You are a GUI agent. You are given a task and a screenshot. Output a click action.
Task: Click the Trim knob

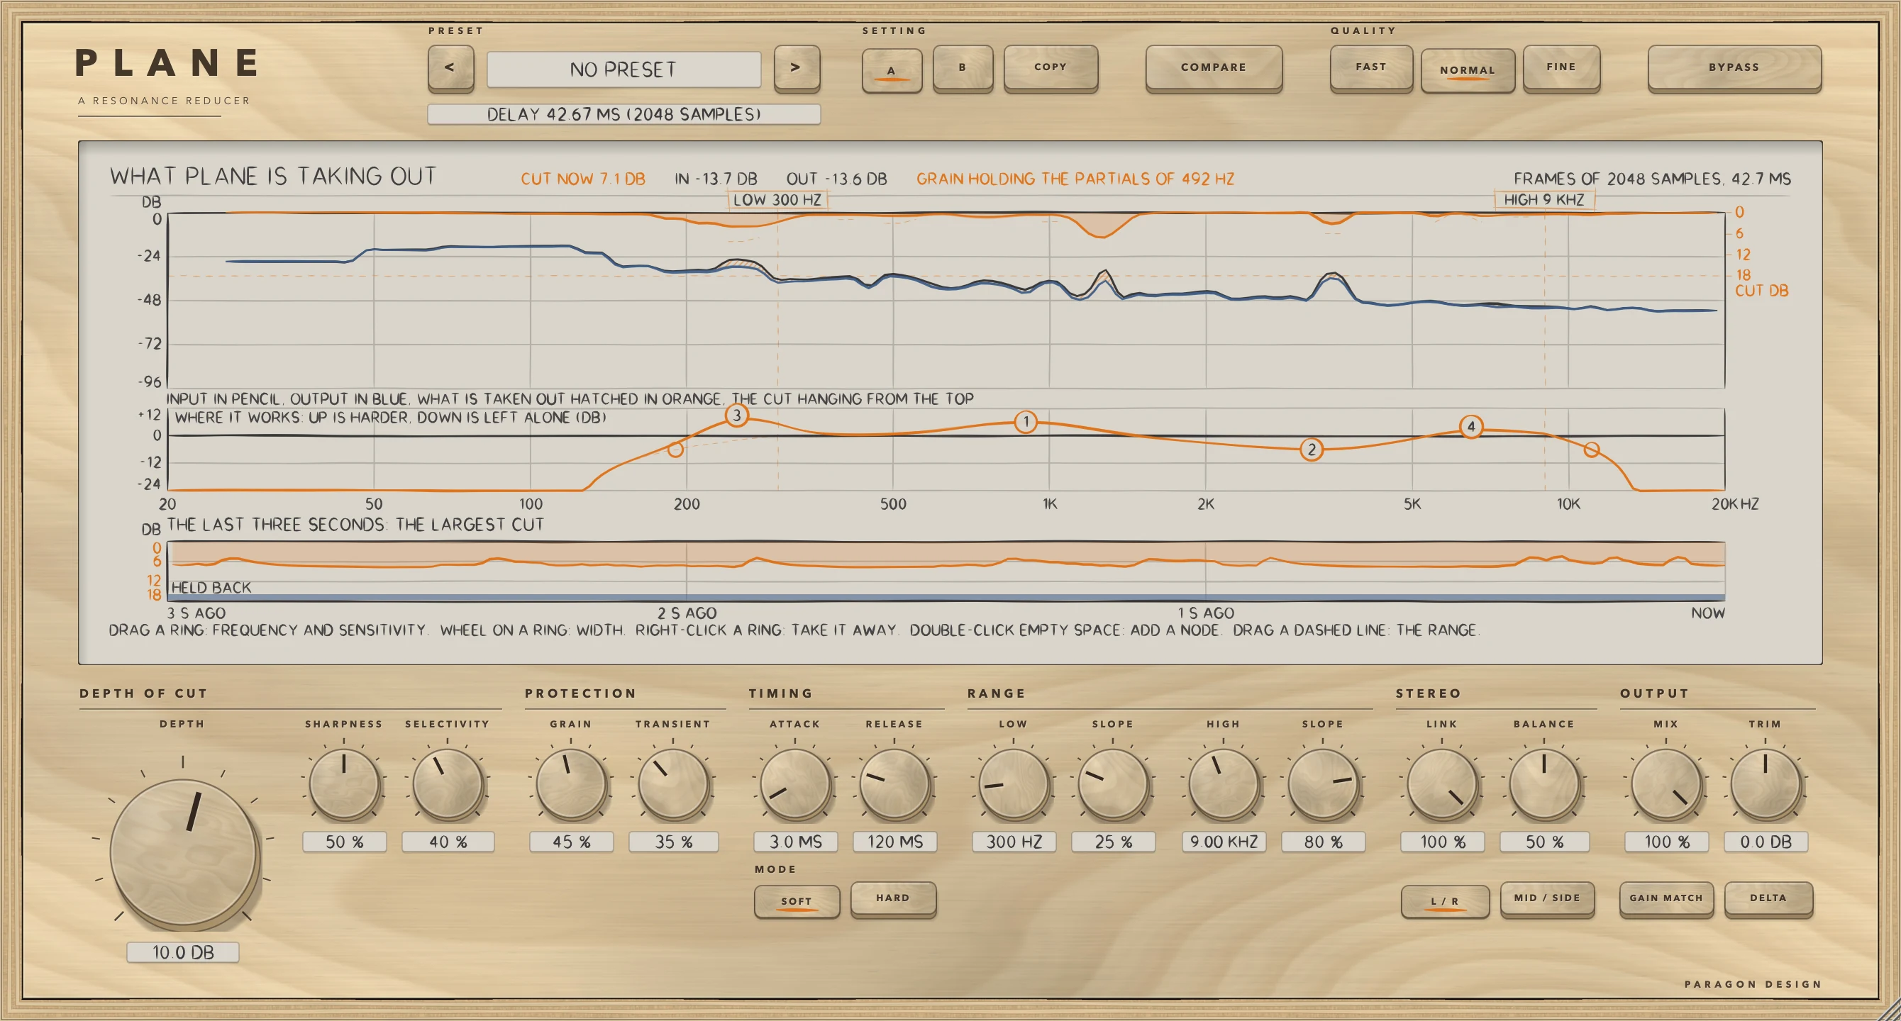[x=1766, y=785]
